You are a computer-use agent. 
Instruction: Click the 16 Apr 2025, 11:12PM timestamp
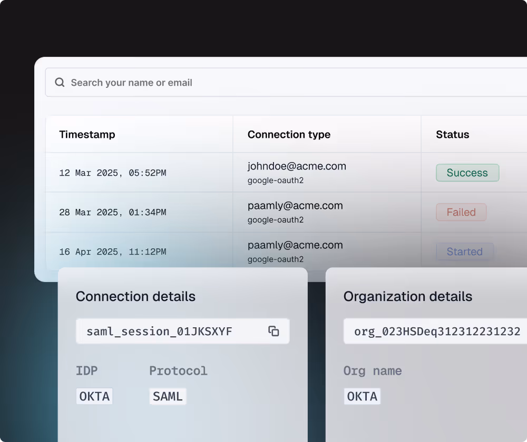point(113,252)
